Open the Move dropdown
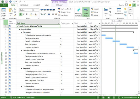 click(95, 12)
